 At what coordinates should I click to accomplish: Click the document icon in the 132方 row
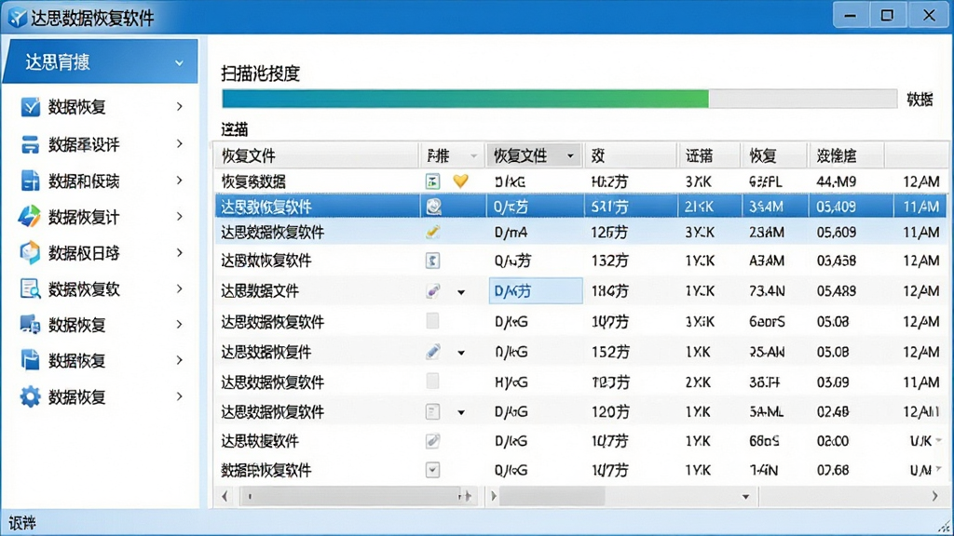[432, 261]
